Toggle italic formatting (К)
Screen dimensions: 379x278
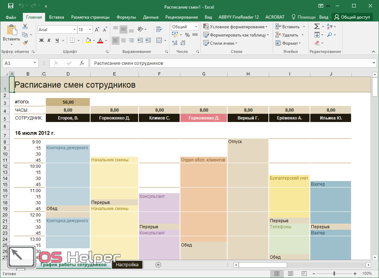49,40
